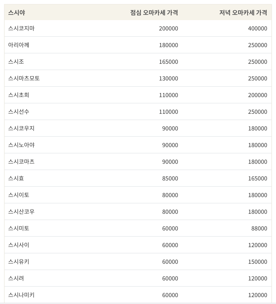Image resolution: width=276 pixels, height=304 pixels.
Task: Click 스시코지마 dinner price 400000
Action: pos(258,28)
